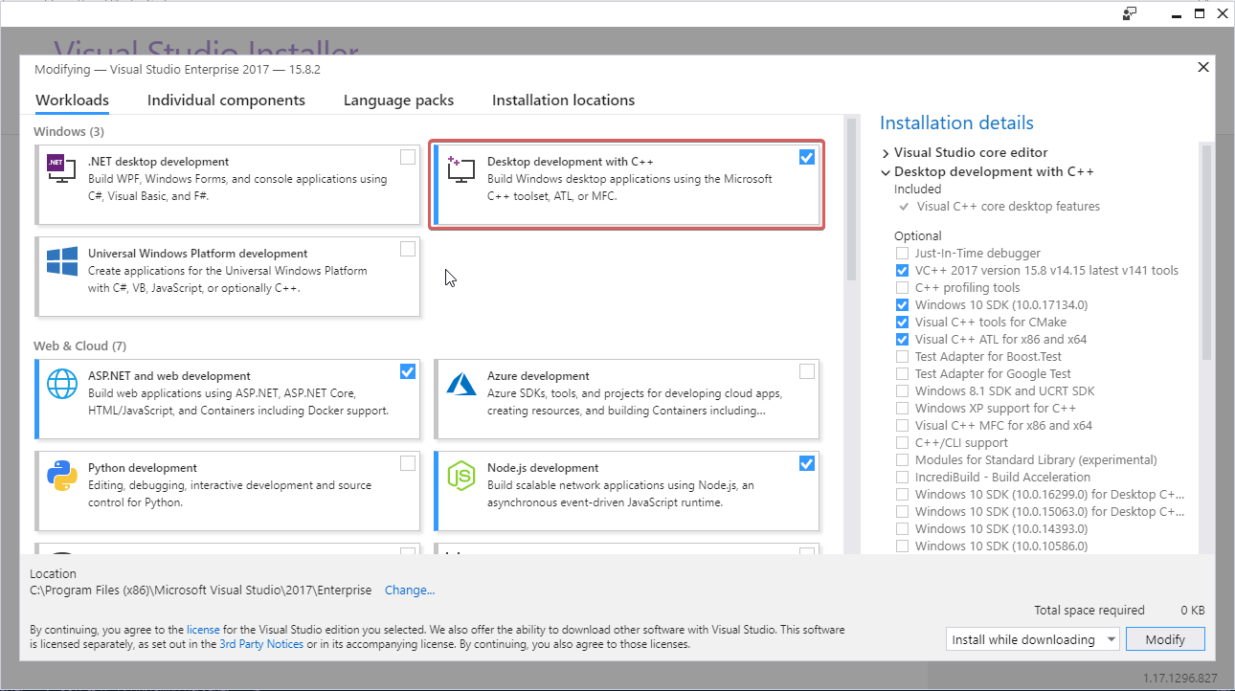Uncheck Visual C++ tools for CMake
Viewport: 1235px width, 691px height.
(x=902, y=323)
